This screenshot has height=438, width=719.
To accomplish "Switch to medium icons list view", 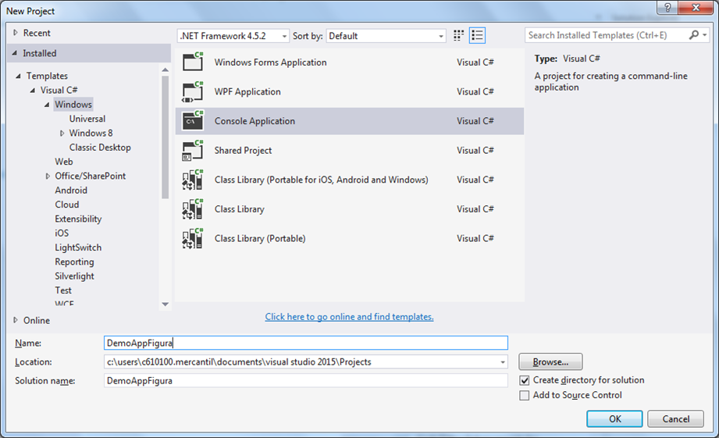I will 477,35.
